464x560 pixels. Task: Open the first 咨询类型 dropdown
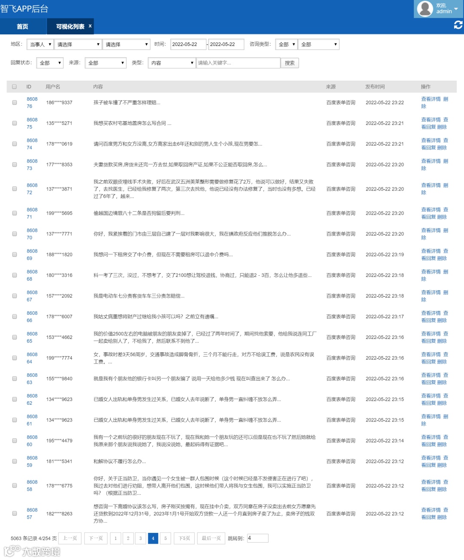(x=287, y=44)
